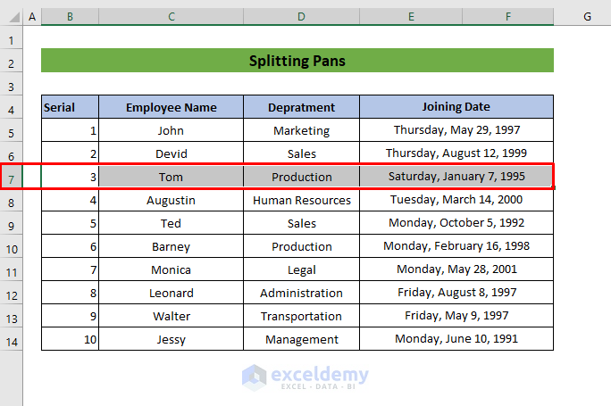Screen dimensions: 611x406
Task: Select the Transportation cell
Action: [301, 316]
